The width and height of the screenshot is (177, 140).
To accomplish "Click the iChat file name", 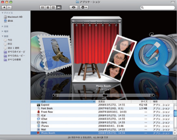I will [x=44, y=119].
